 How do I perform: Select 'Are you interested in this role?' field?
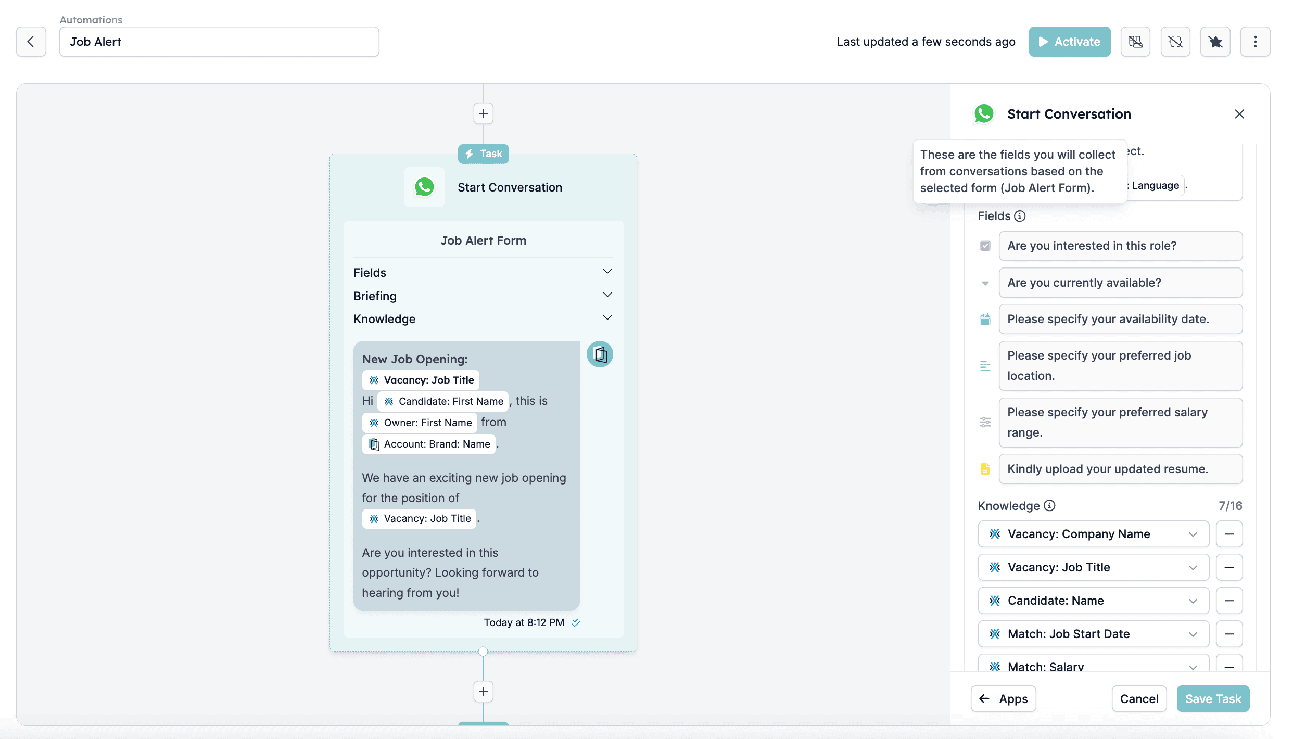(1120, 246)
